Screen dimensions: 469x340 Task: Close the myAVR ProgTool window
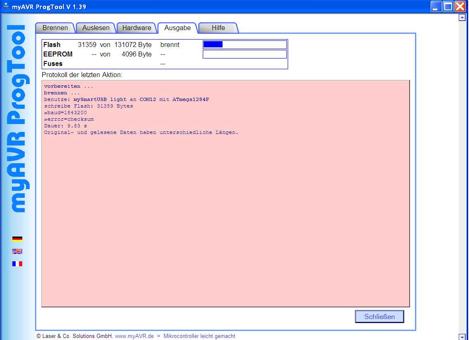tap(460, 6)
